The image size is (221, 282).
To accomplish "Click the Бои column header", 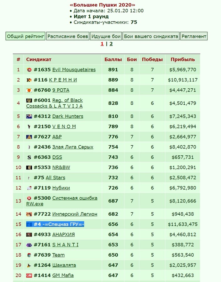I will (132, 59).
